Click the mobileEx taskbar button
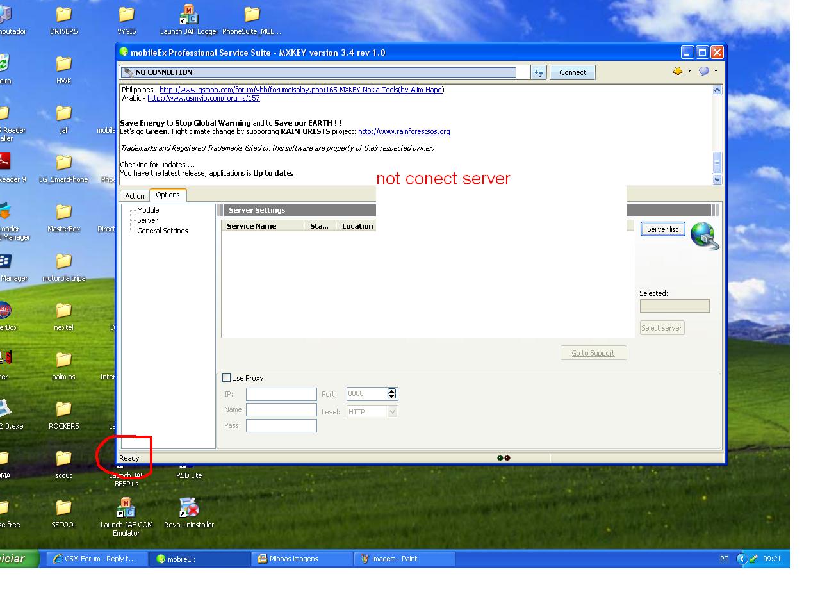This screenshot has width=820, height=615. pyautogui.click(x=200, y=559)
